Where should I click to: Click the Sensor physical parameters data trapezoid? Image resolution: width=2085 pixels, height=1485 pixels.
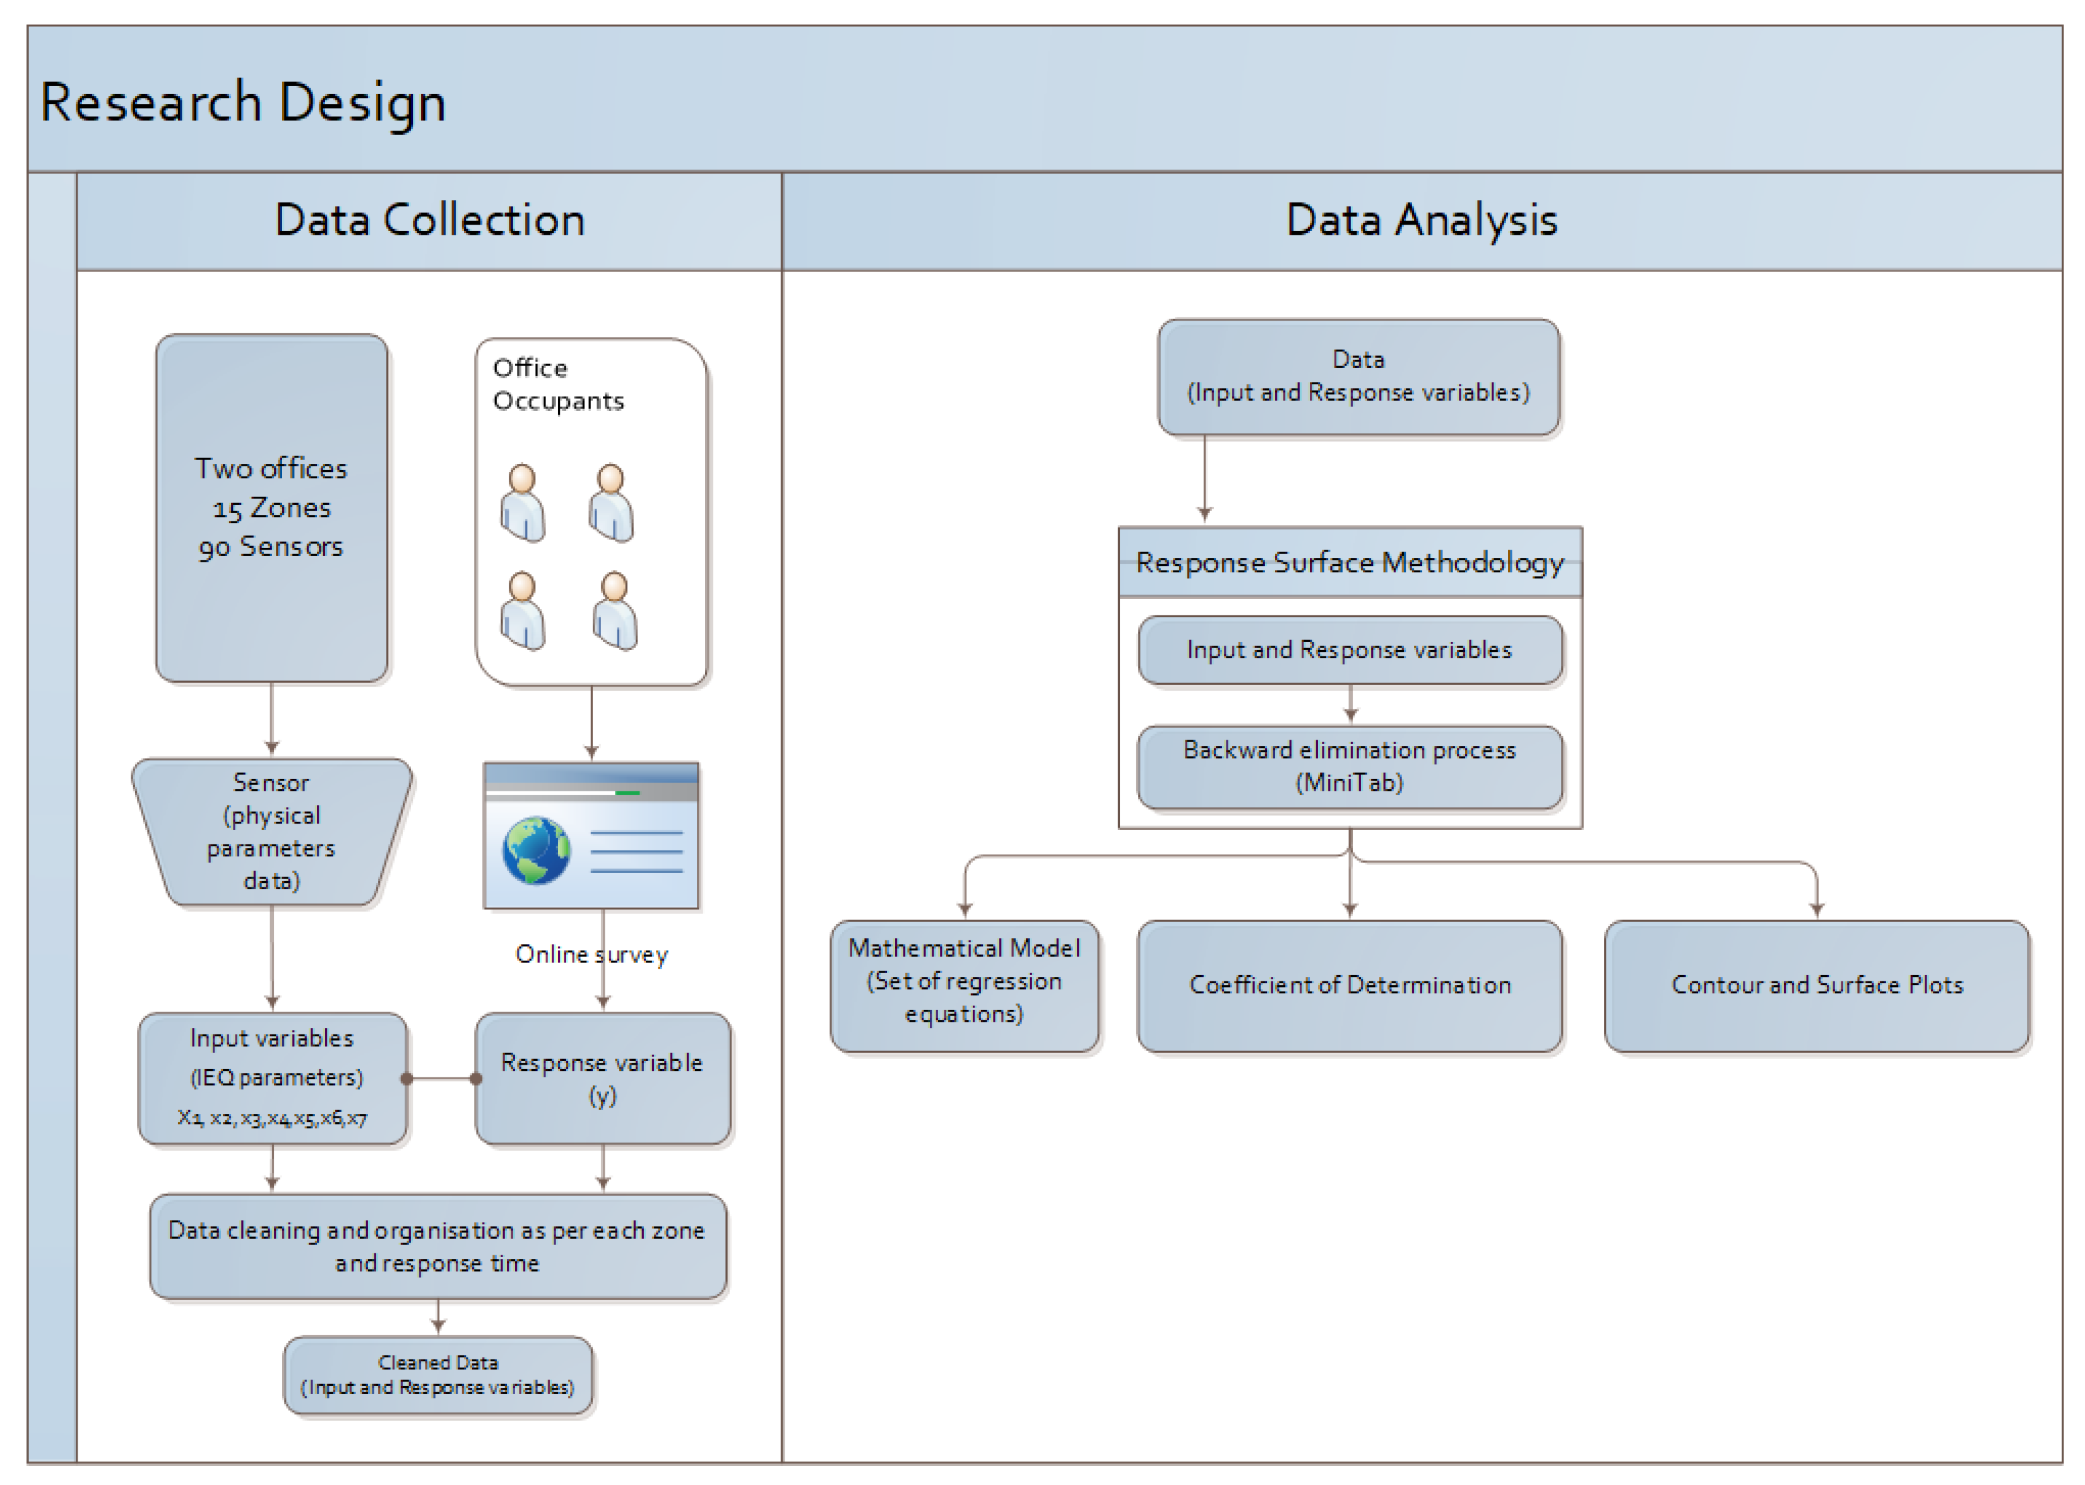pyautogui.click(x=271, y=831)
